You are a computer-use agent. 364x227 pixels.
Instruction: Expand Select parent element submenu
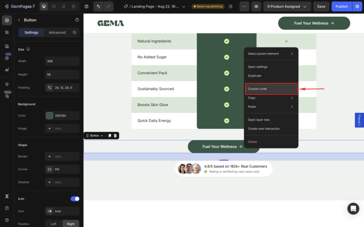coord(270,54)
